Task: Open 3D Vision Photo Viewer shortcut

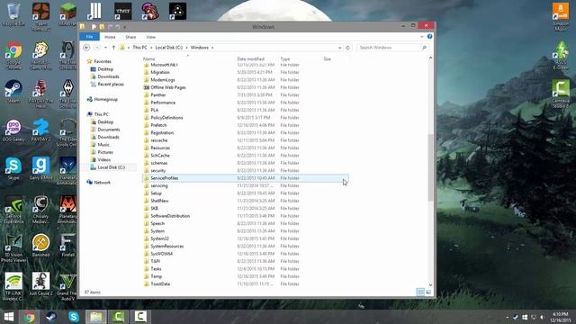Action: [x=13, y=248]
